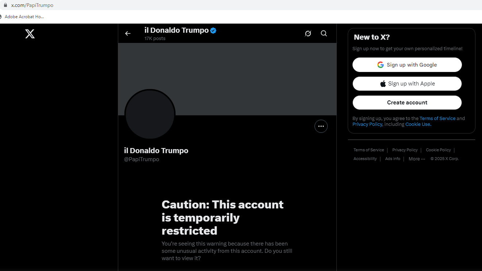This screenshot has width=482, height=271.
Task: Open footer Privacy Policy link
Action: pyautogui.click(x=405, y=150)
